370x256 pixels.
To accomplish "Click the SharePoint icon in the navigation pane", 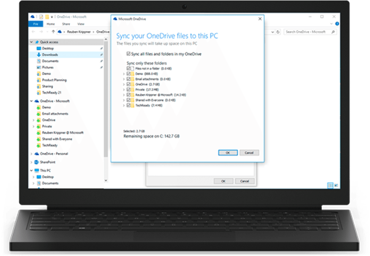I will click(37, 162).
